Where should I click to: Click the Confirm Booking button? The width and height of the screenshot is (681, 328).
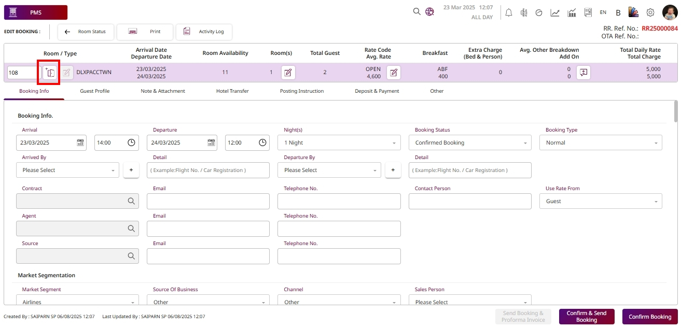pos(649,317)
